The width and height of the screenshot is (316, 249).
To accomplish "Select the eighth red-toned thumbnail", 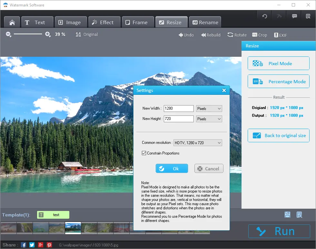I will tap(121, 228).
